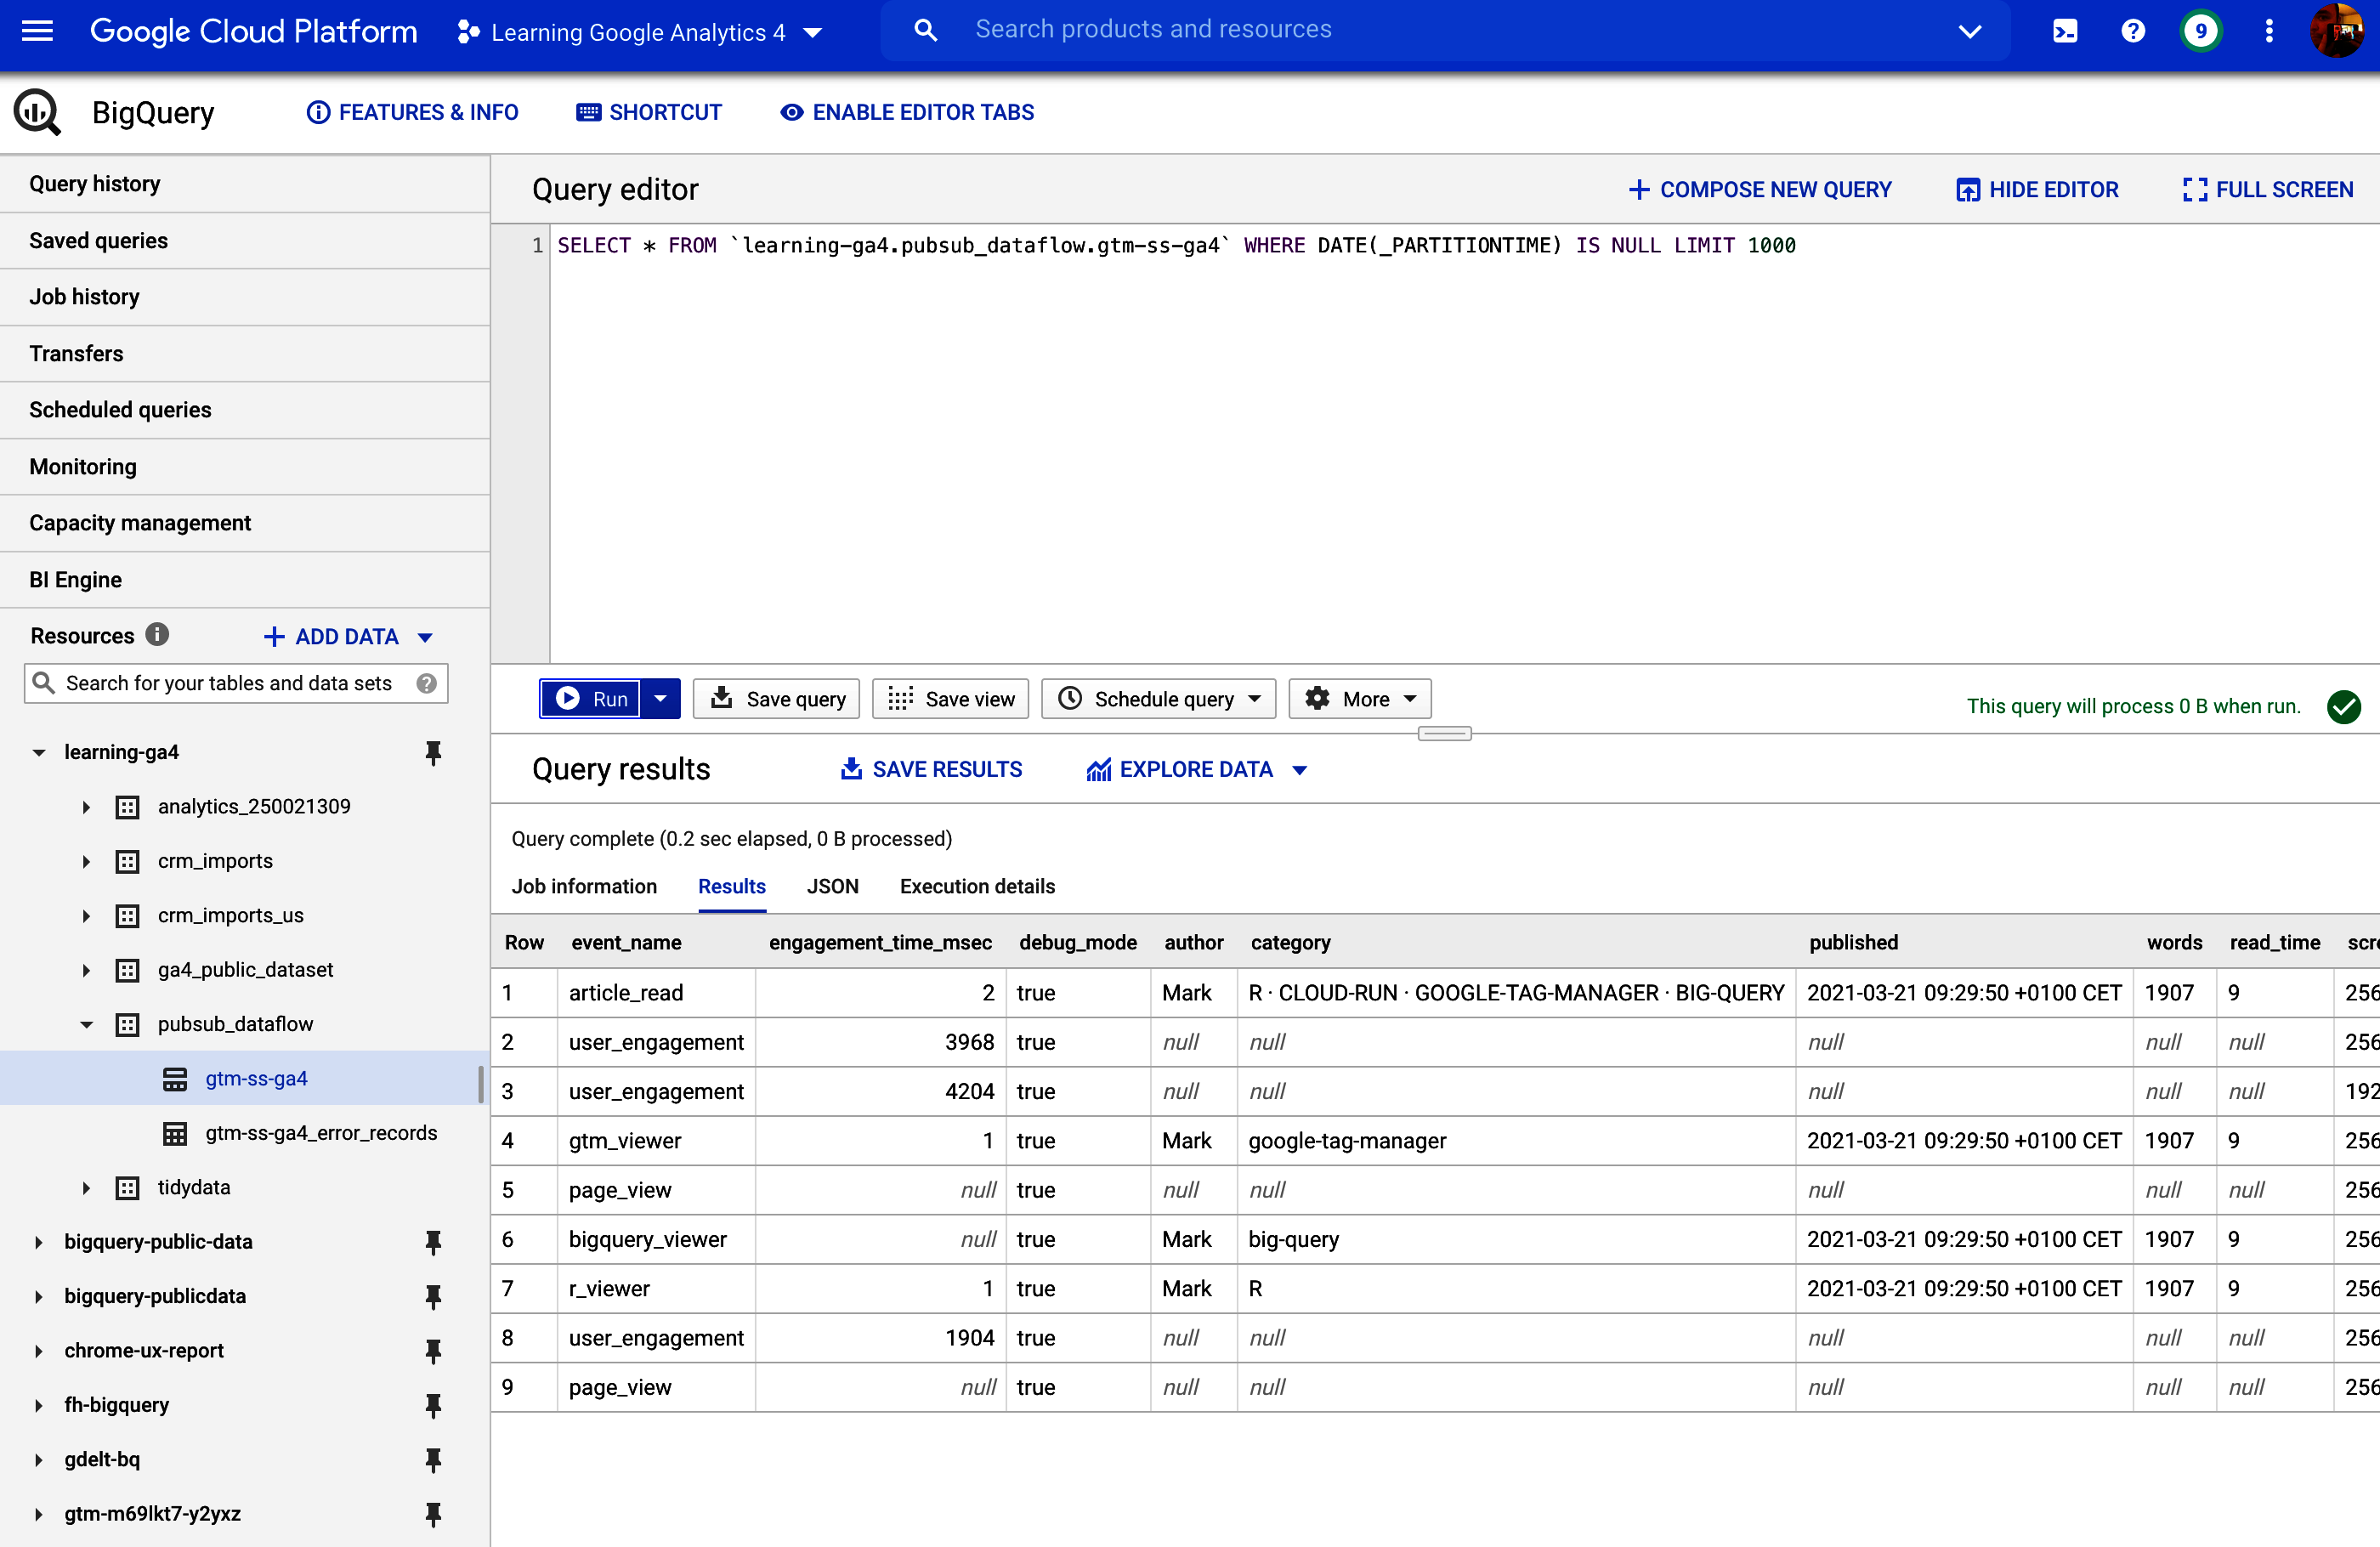Switch to the JSON tab

click(832, 886)
